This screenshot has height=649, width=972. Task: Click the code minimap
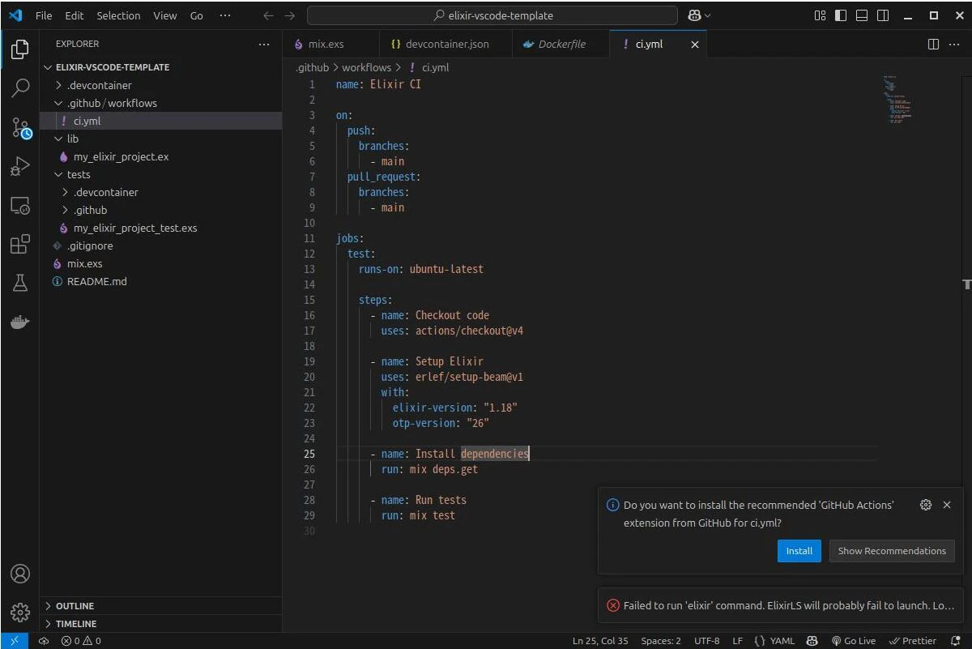898,99
